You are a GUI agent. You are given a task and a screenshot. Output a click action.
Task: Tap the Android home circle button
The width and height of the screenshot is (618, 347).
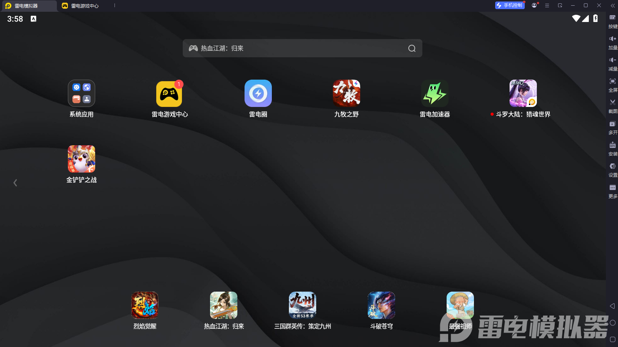pos(612,323)
